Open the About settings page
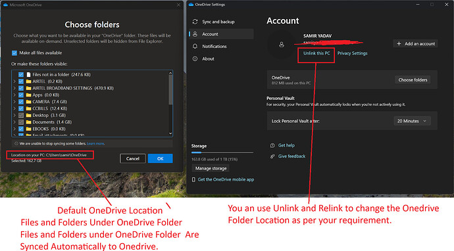The image size is (454, 251). (221, 58)
